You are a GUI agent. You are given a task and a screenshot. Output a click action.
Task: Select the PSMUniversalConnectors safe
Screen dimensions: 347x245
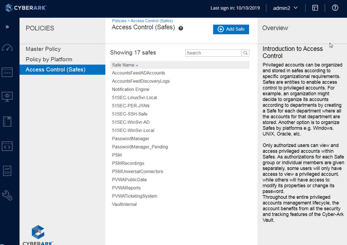137,171
